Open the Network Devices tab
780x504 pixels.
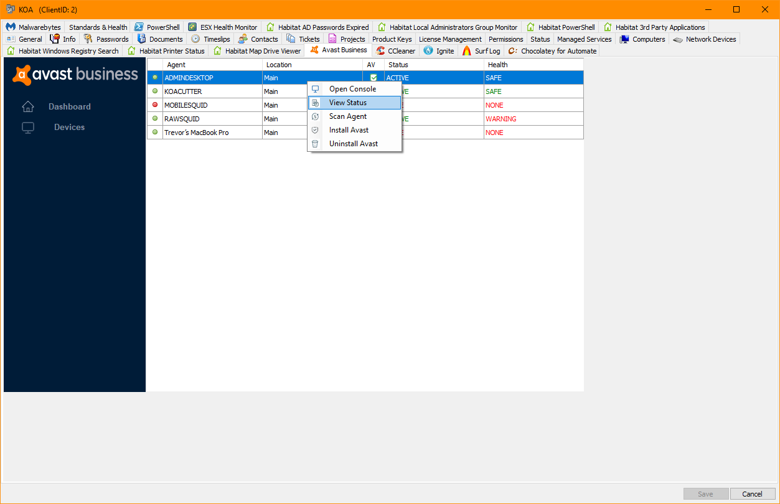pyautogui.click(x=705, y=39)
